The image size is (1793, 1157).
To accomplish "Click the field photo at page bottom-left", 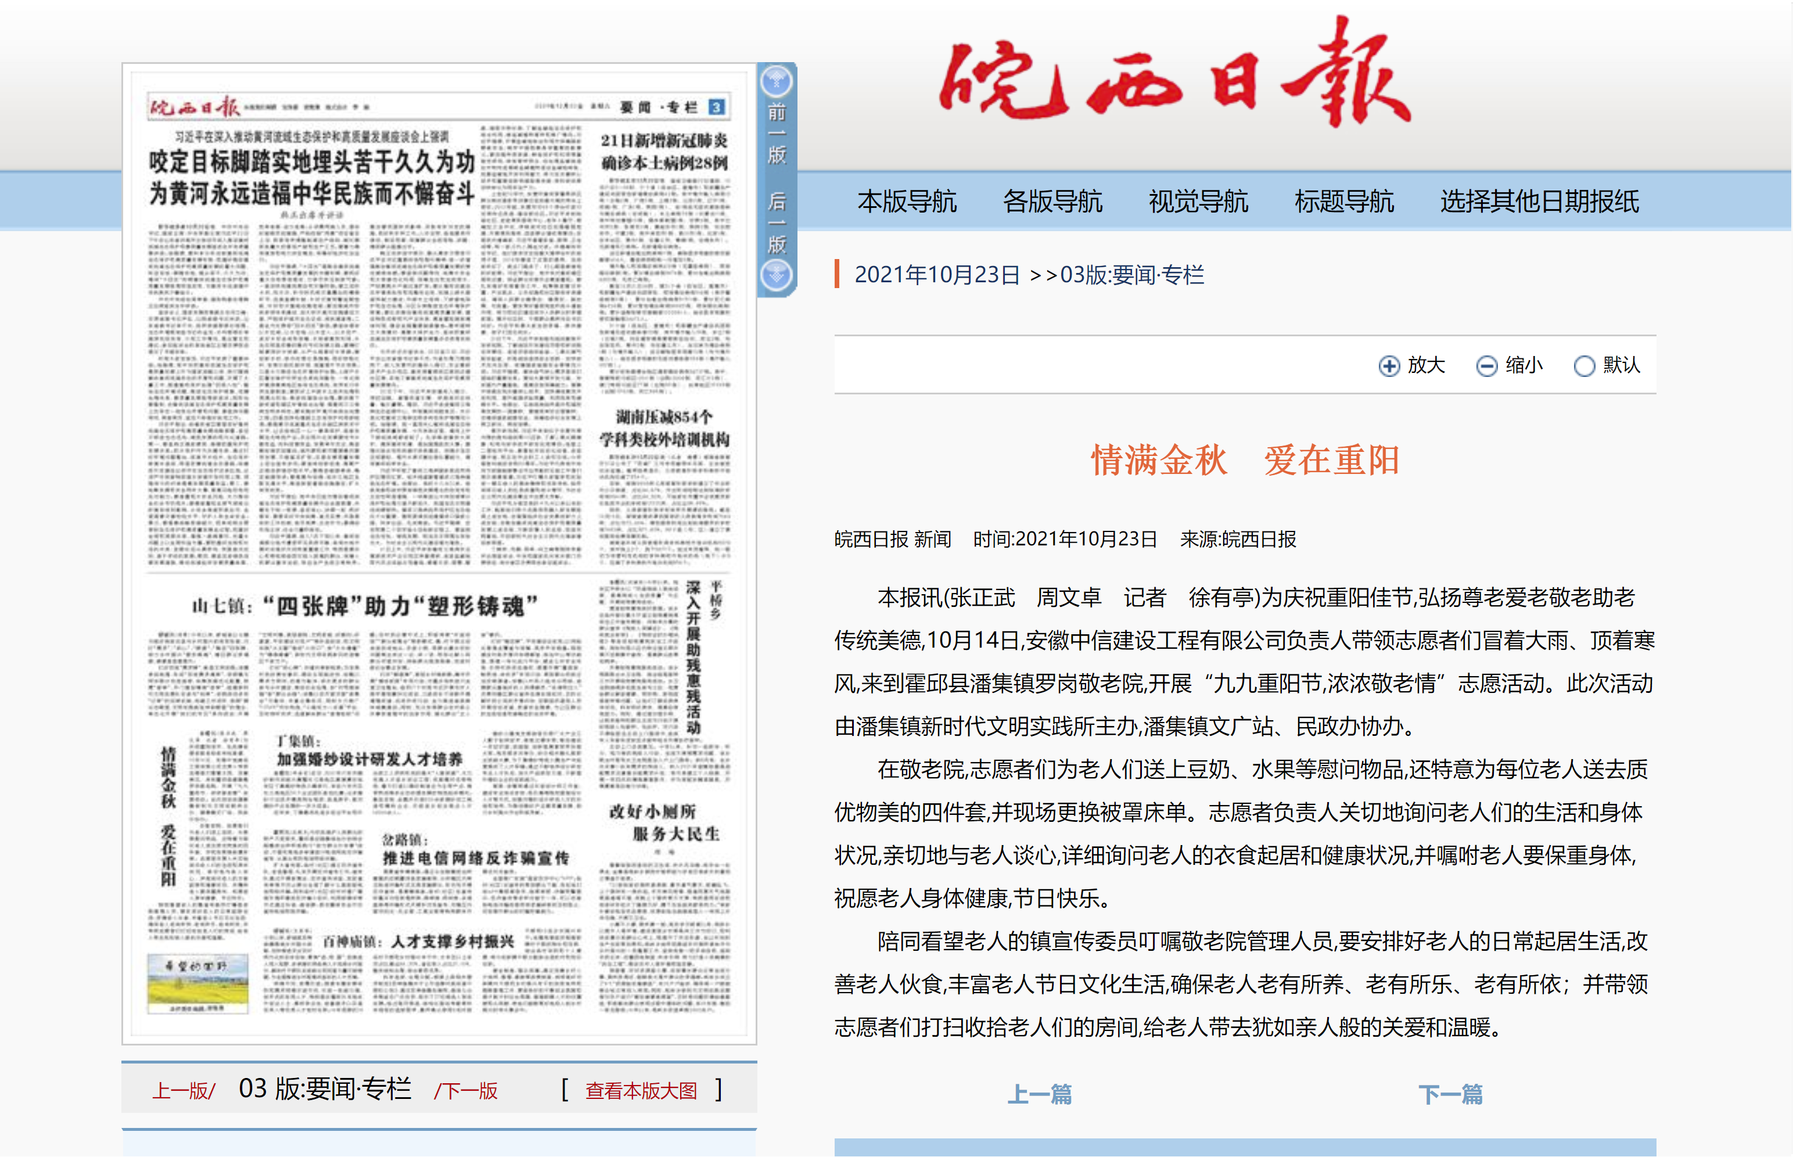I will click(197, 983).
